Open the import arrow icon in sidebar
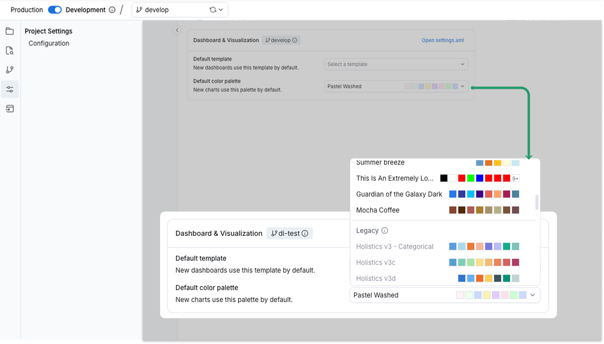 [10, 109]
